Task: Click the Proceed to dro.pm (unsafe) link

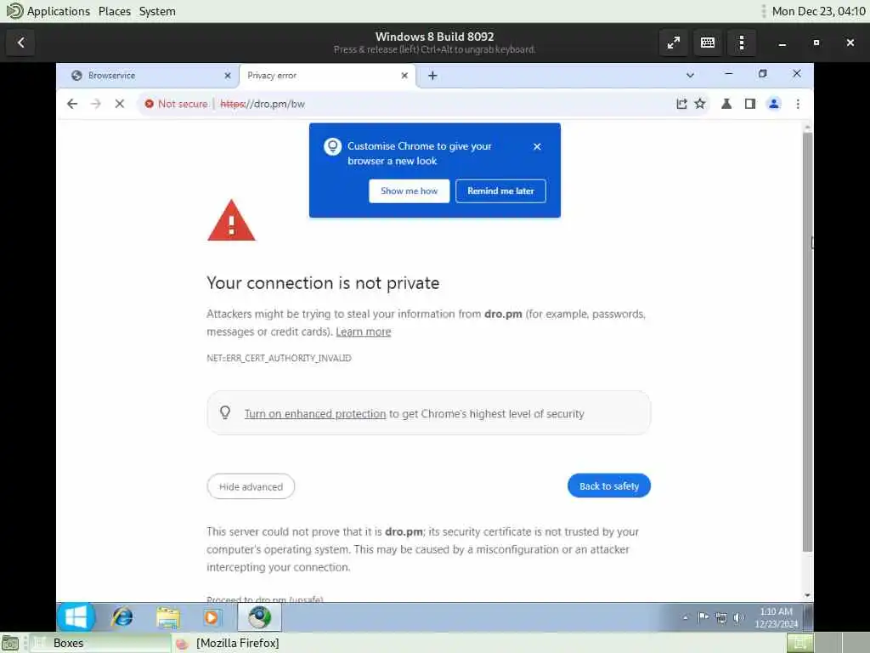Action: click(x=265, y=599)
